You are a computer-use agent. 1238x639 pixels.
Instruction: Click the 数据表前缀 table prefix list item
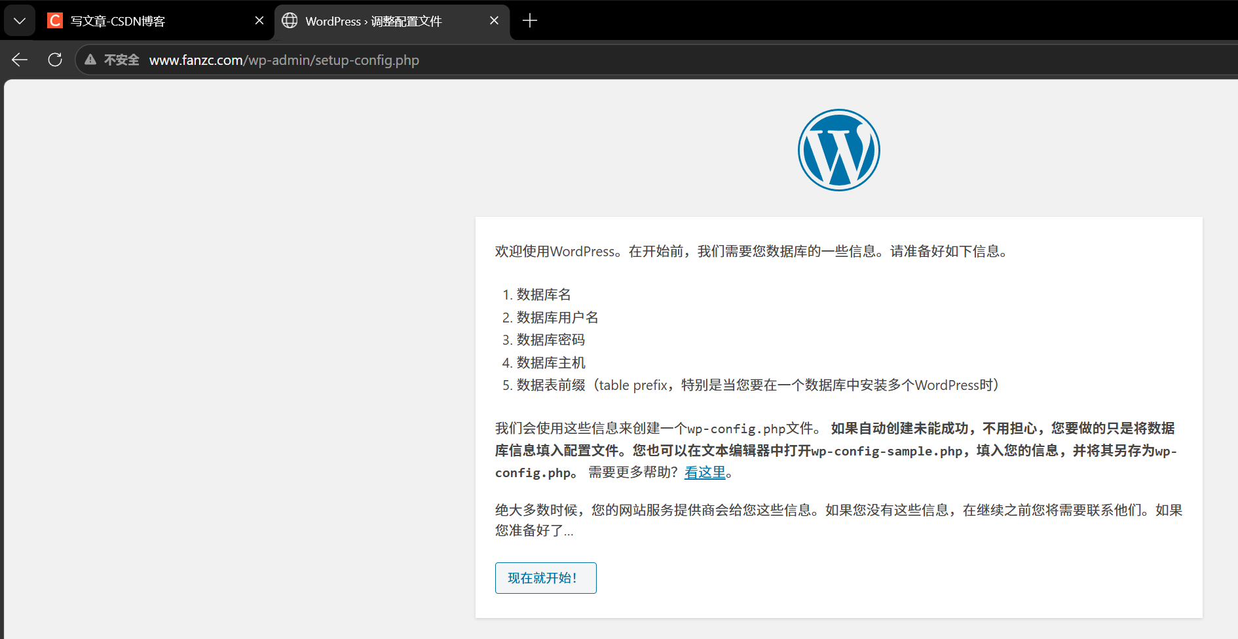click(x=758, y=385)
